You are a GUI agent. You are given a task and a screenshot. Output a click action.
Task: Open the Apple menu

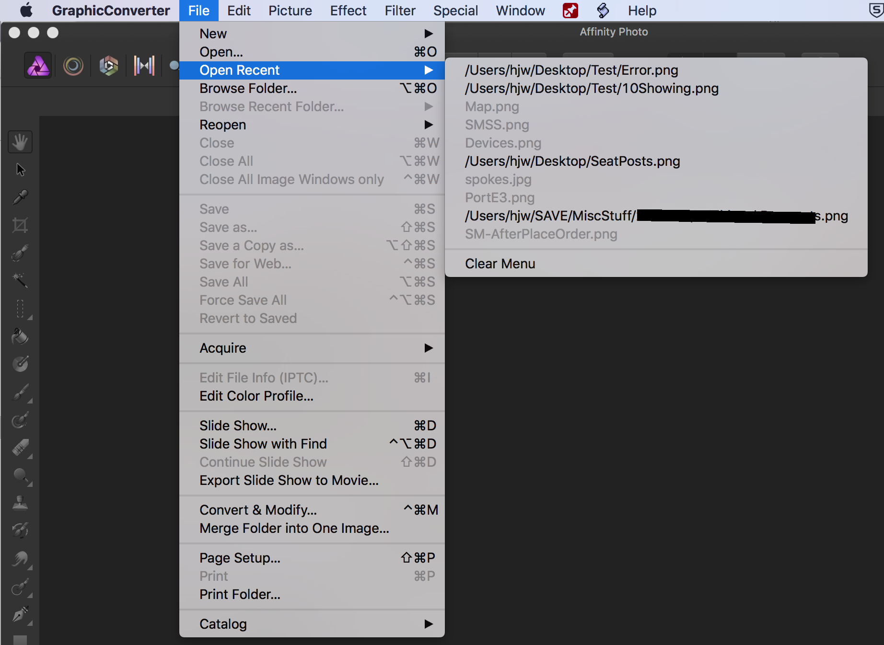click(26, 10)
